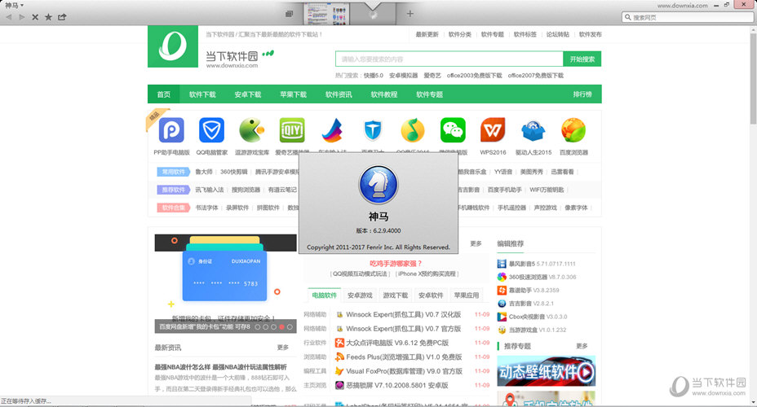Click the PP助手电脑版 app icon
This screenshot has height=407, width=757.
pos(171,130)
